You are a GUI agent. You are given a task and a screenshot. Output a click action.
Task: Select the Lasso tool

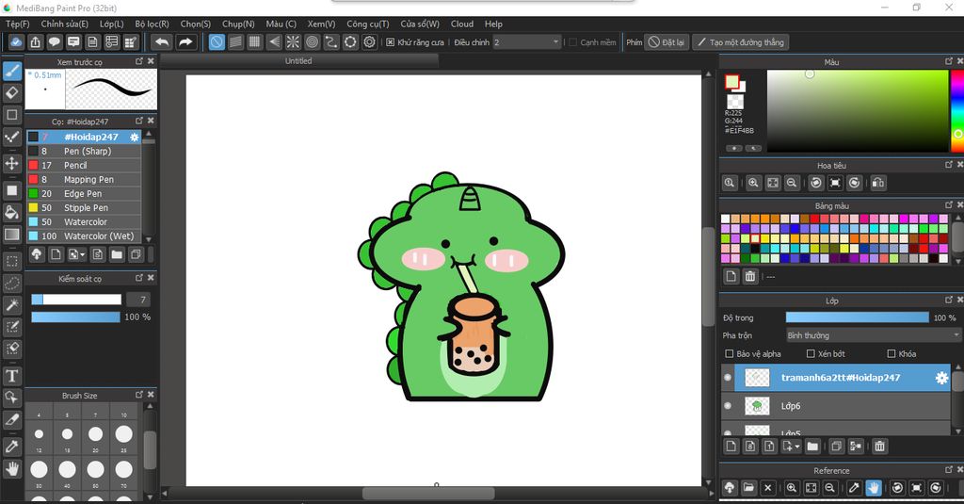pos(11,283)
